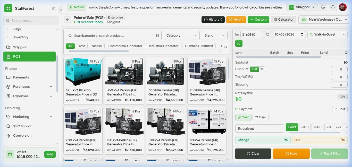Viewport: 352px width, 167px height.
Task: Open Payments in the Finance section
Action: [x=29, y=77]
